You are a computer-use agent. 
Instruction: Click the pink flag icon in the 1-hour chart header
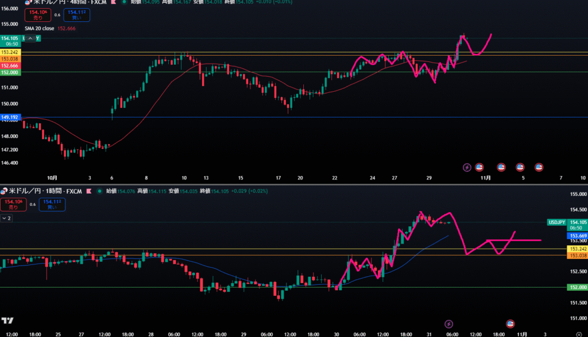[x=89, y=190]
